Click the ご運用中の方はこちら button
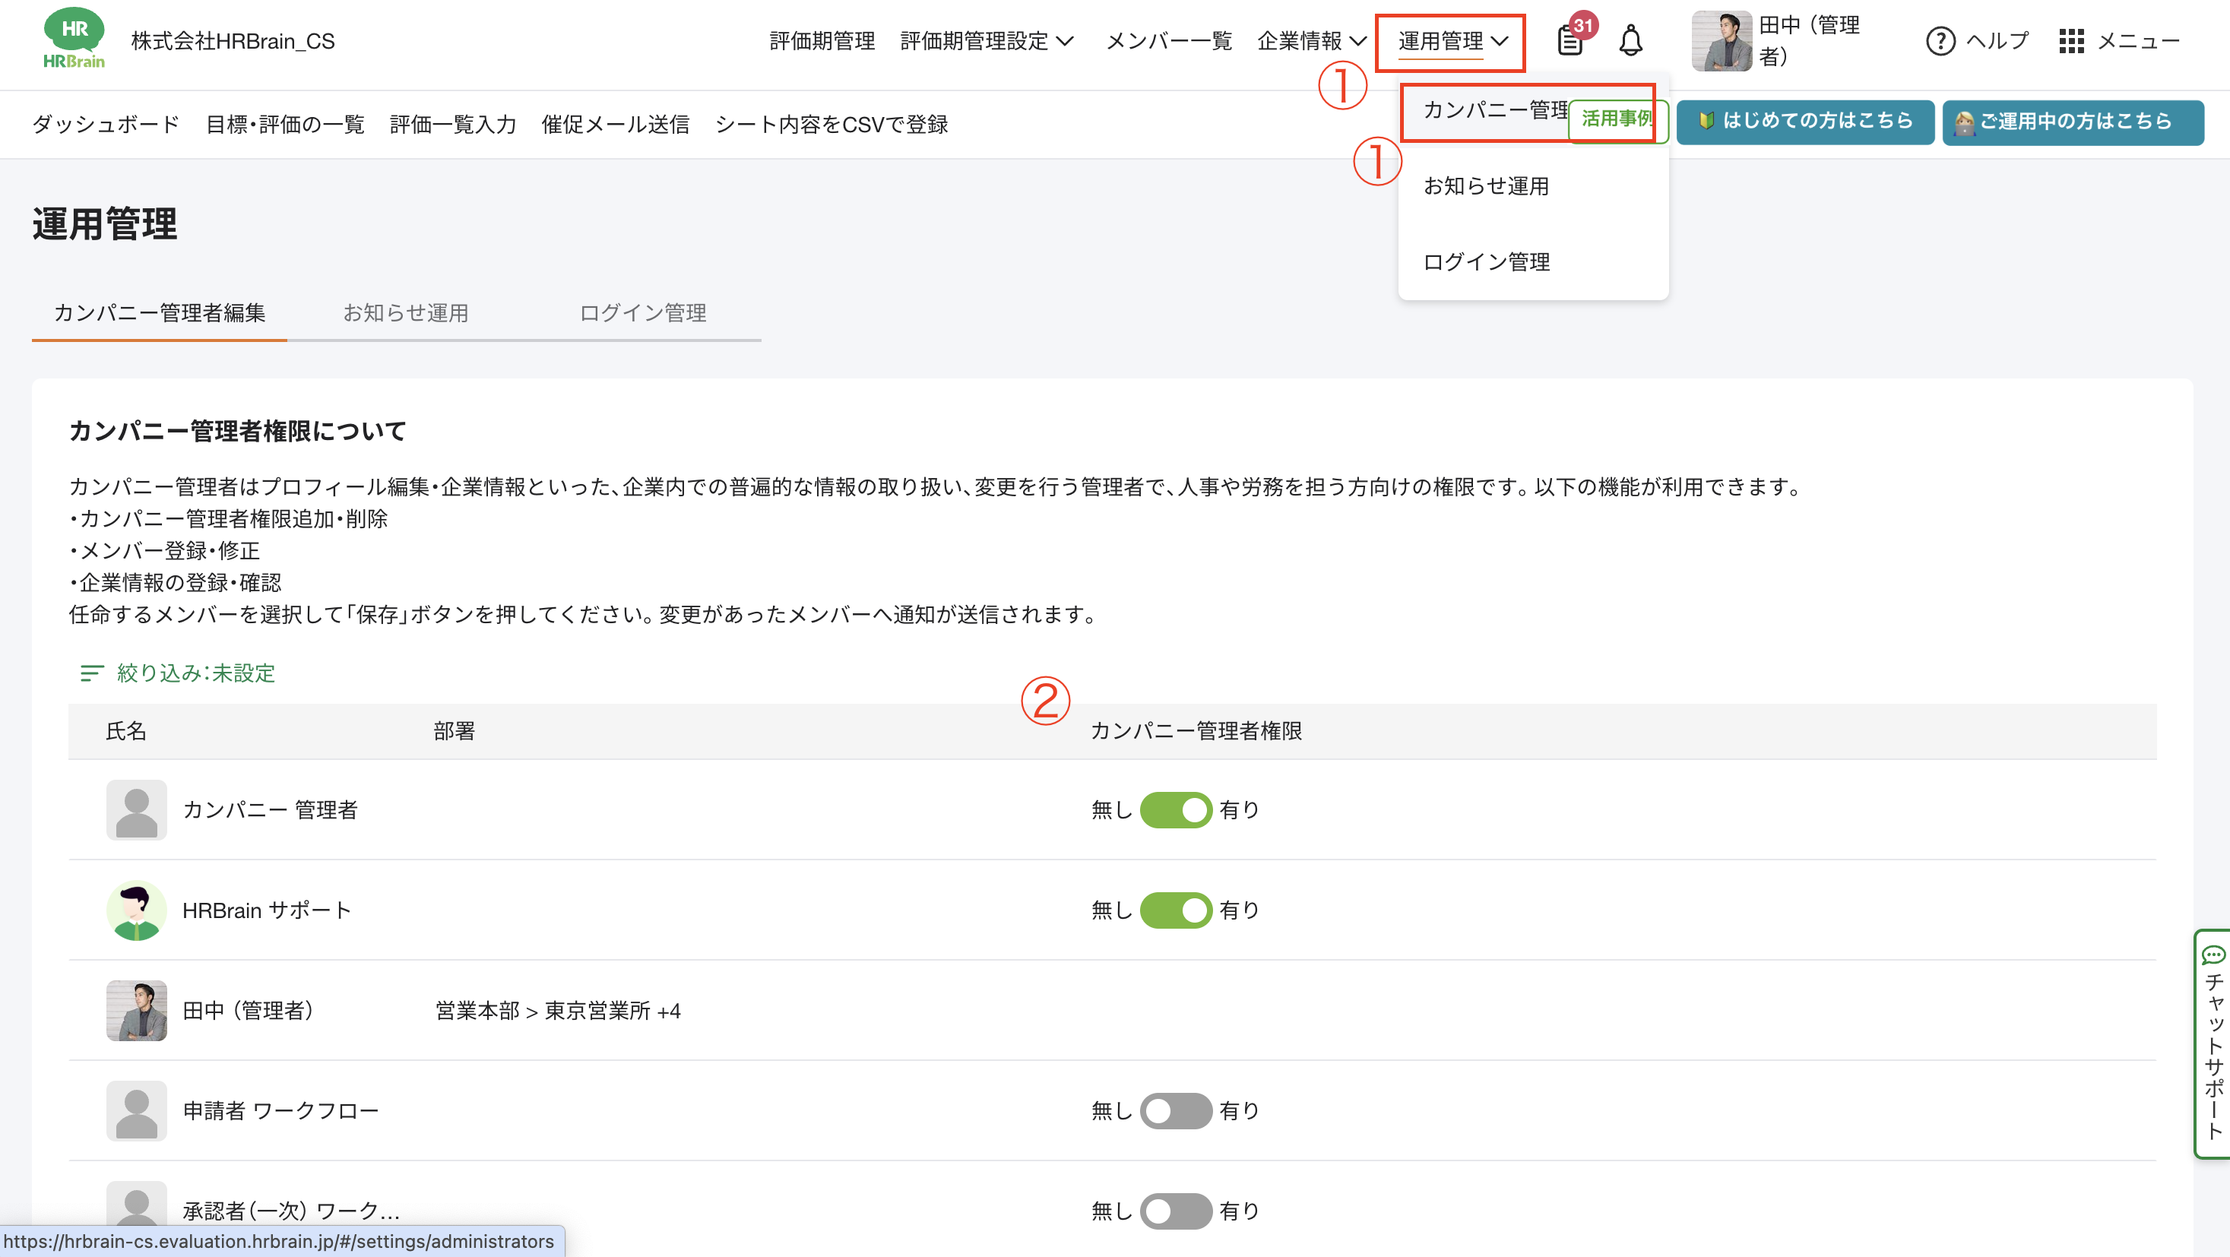Image resolution: width=2230 pixels, height=1257 pixels. tap(2073, 121)
